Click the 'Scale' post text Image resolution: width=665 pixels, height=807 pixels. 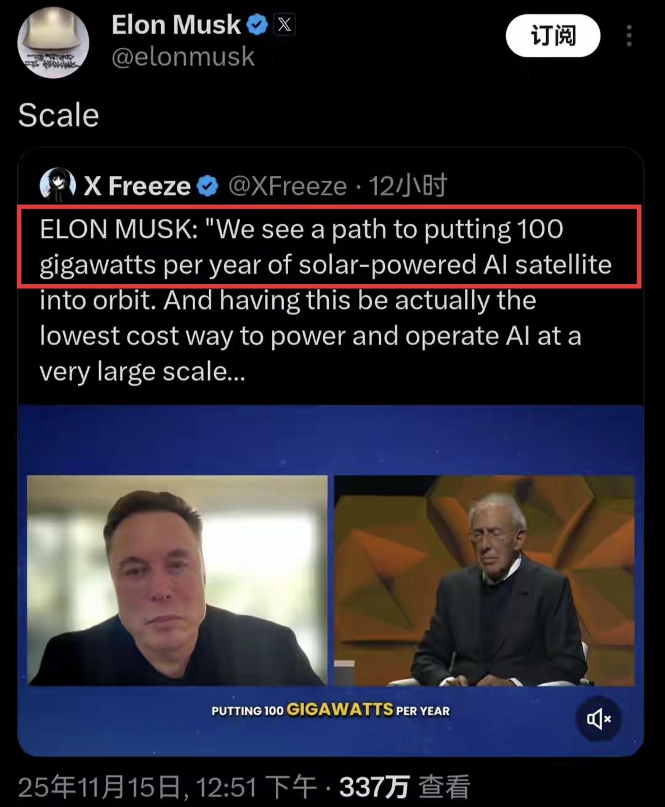pyautogui.click(x=58, y=115)
